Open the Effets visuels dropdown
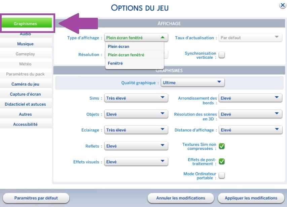This screenshot has height=207, width=287. coord(136,162)
